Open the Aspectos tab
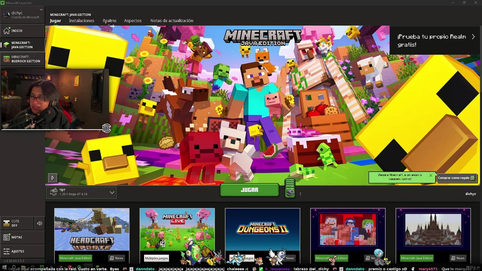482x271 pixels. point(133,21)
